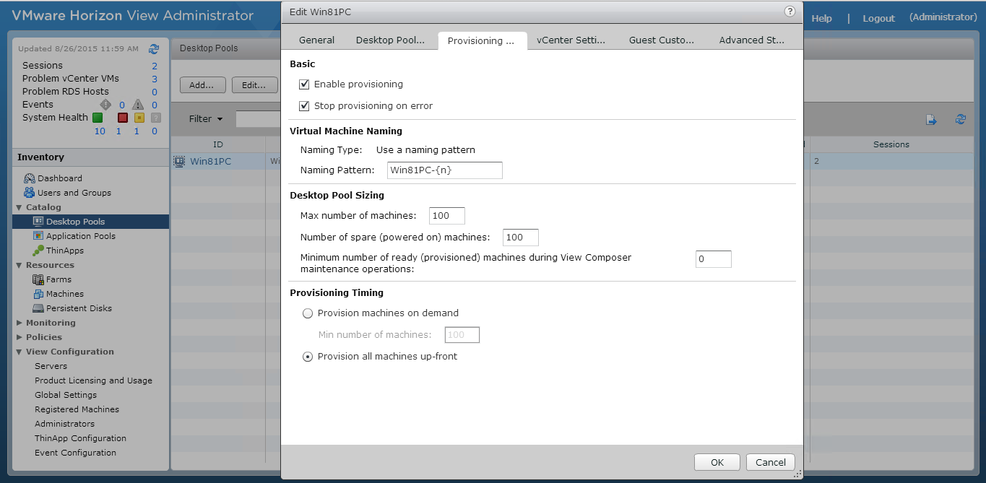Click the ID column header
This screenshot has width=986, height=483.
coord(218,144)
